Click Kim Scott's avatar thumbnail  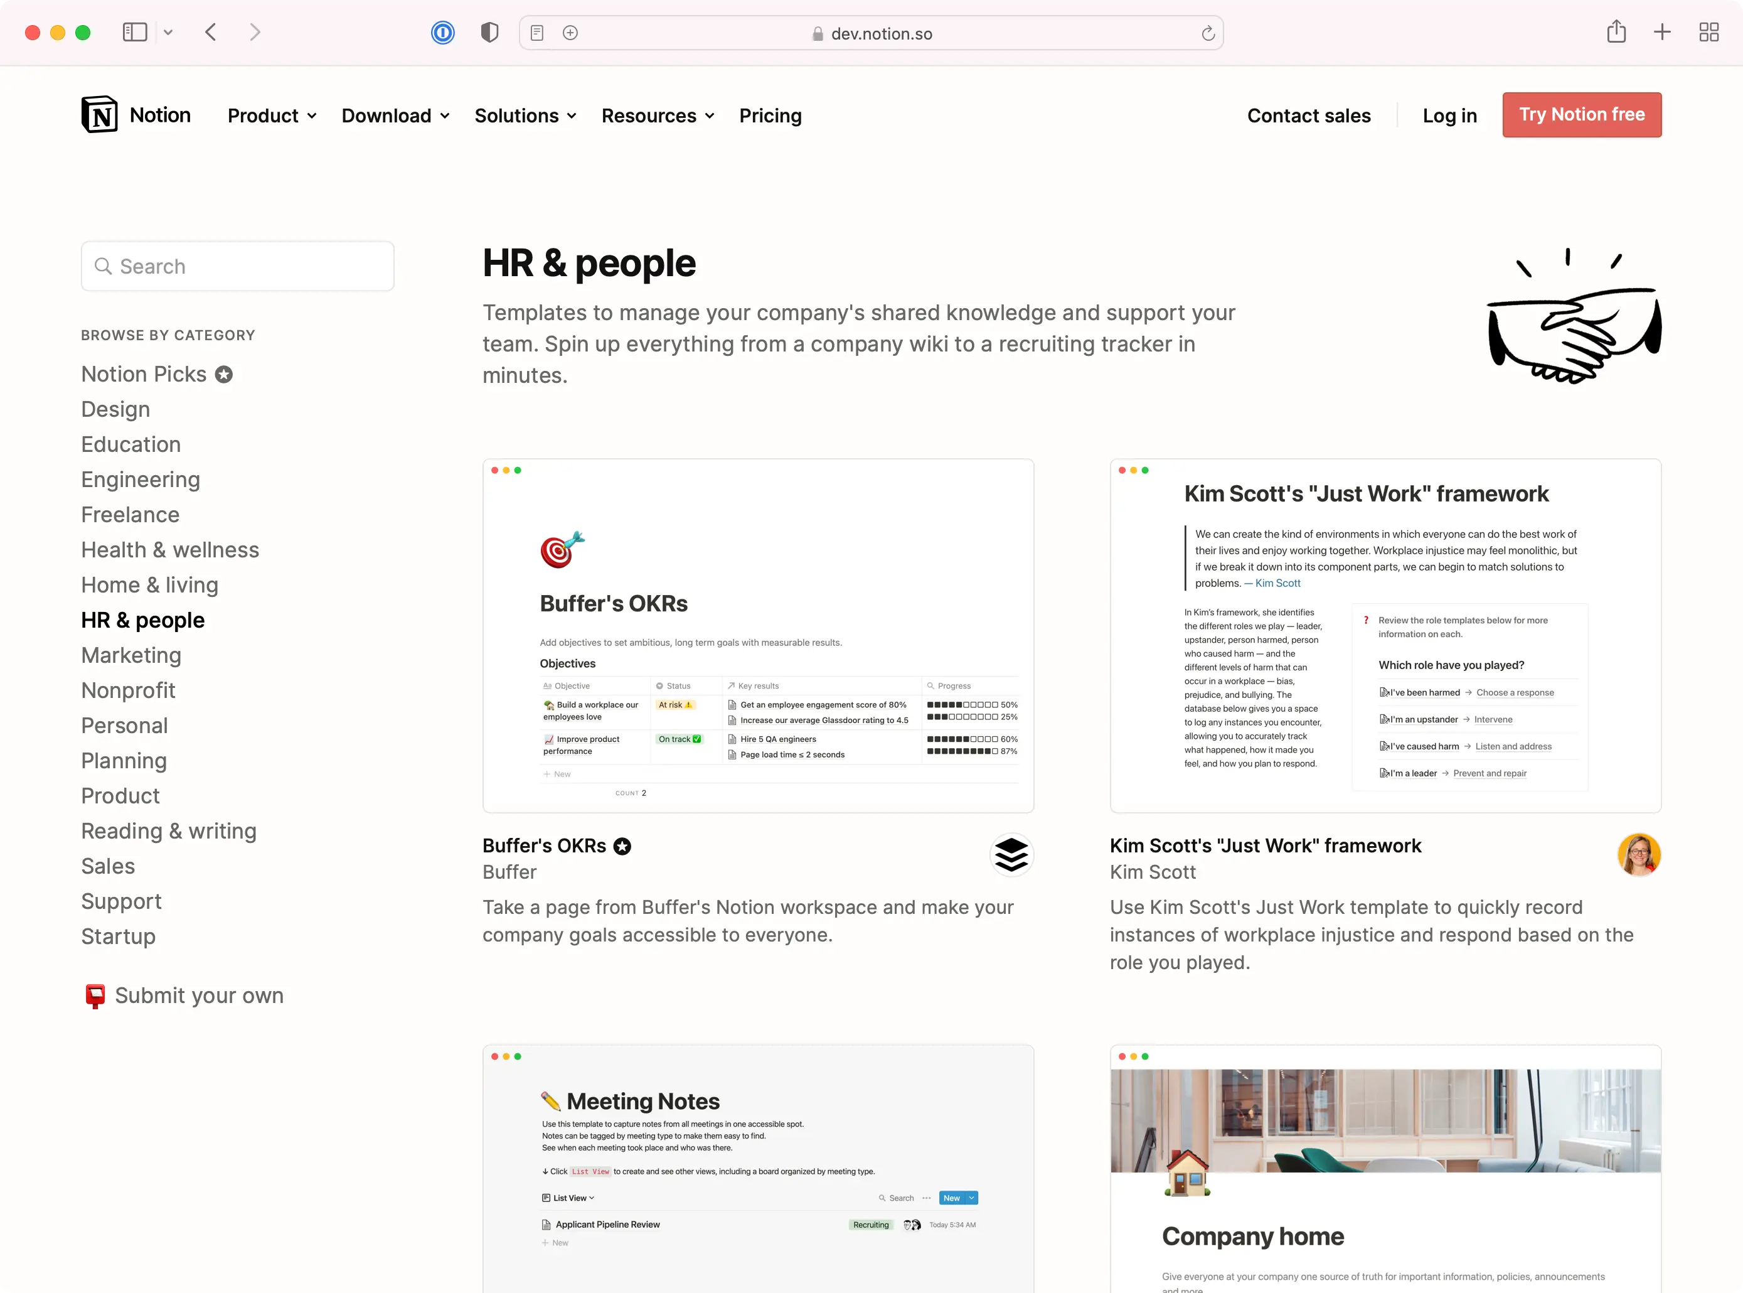click(x=1639, y=855)
